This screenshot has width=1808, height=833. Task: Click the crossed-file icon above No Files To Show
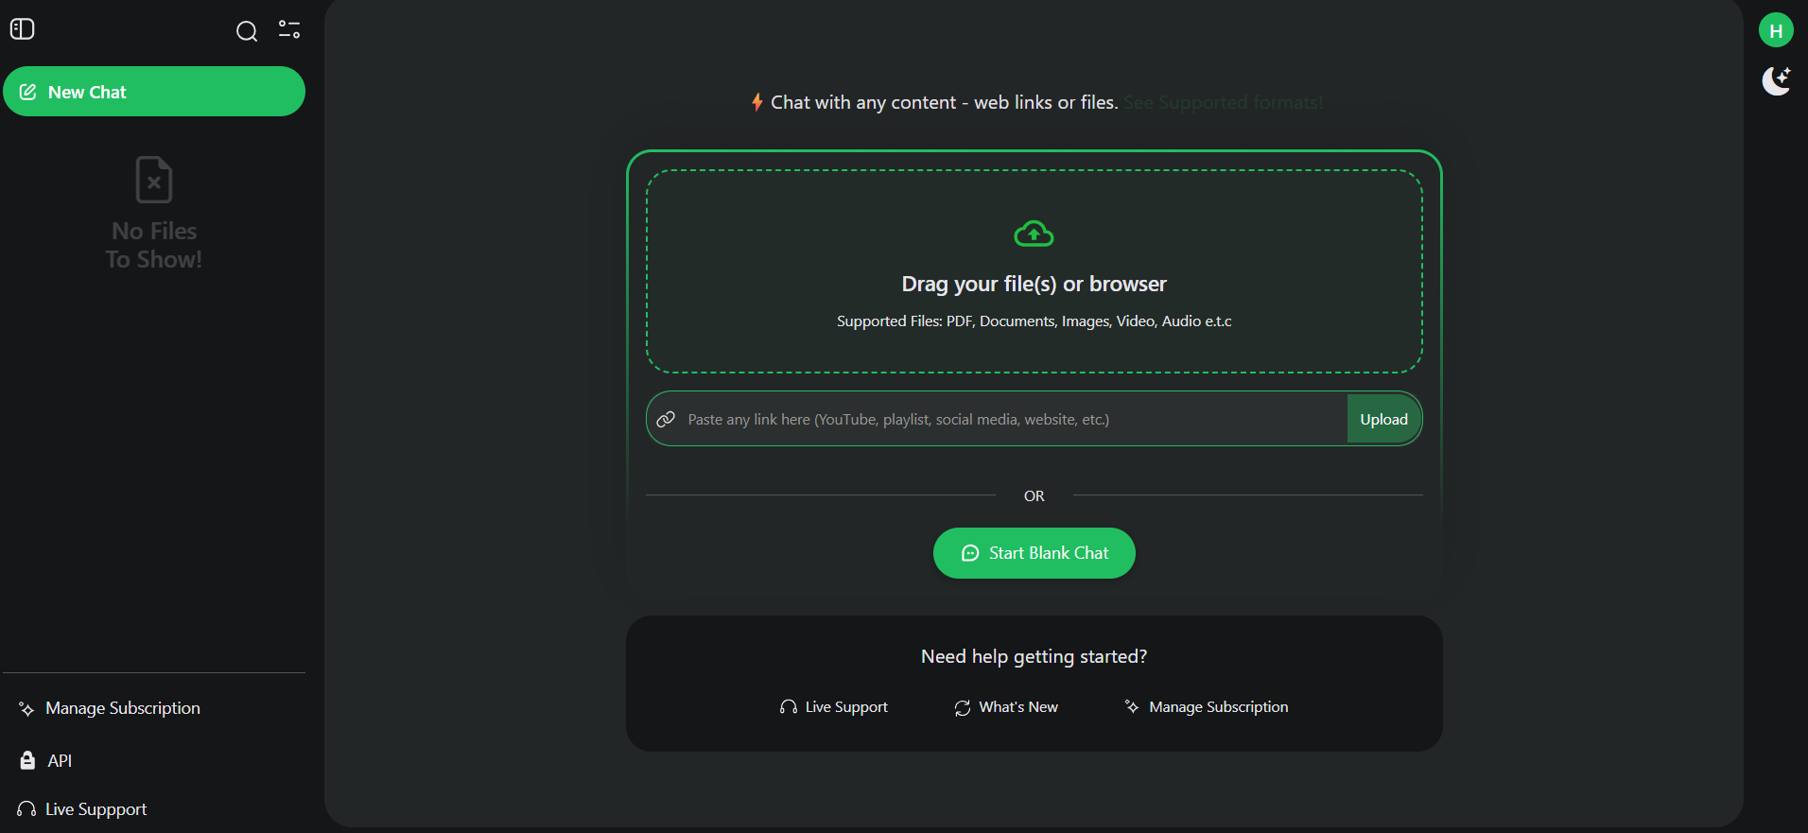[153, 180]
